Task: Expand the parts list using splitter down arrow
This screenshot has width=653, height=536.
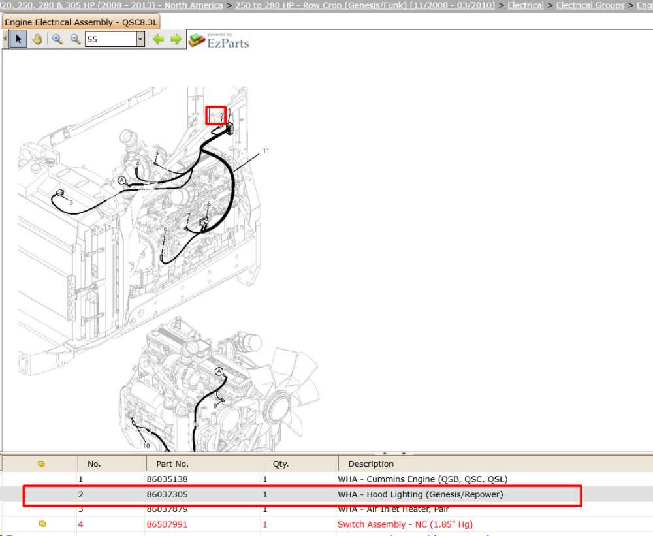Action: coord(404,453)
